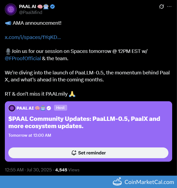Open the $PAAL Community Updates Space title
This screenshot has height=188, width=177.
click(x=84, y=122)
